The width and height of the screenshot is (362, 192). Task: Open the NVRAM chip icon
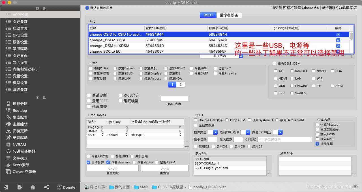pyautogui.click(x=8, y=144)
